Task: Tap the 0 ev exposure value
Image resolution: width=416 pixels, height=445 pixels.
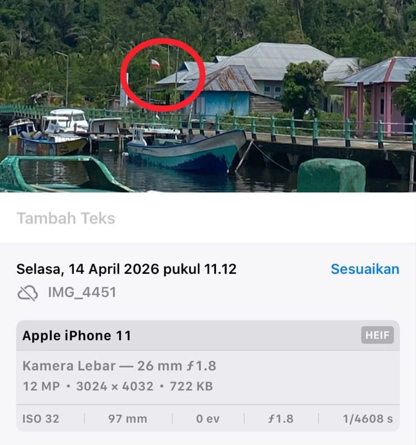Action: click(x=208, y=419)
